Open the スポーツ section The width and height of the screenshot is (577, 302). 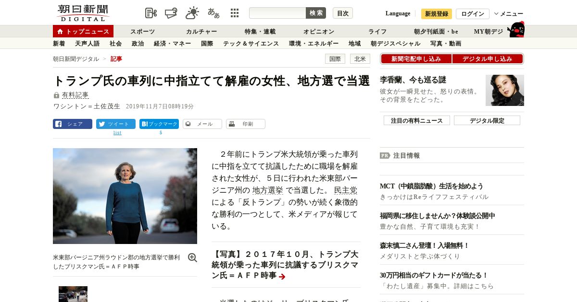142,32
